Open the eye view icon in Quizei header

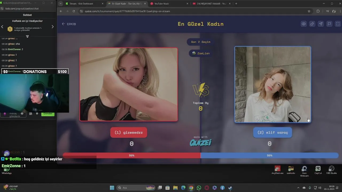[304, 24]
